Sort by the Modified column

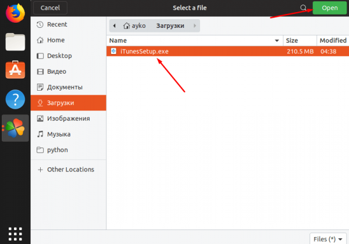click(x=333, y=41)
